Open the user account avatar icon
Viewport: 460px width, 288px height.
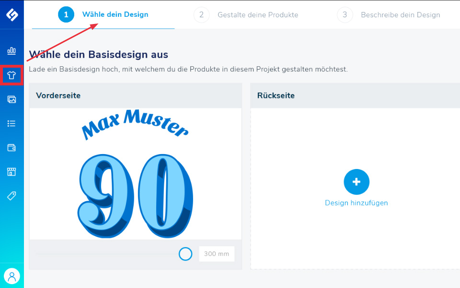[11, 276]
